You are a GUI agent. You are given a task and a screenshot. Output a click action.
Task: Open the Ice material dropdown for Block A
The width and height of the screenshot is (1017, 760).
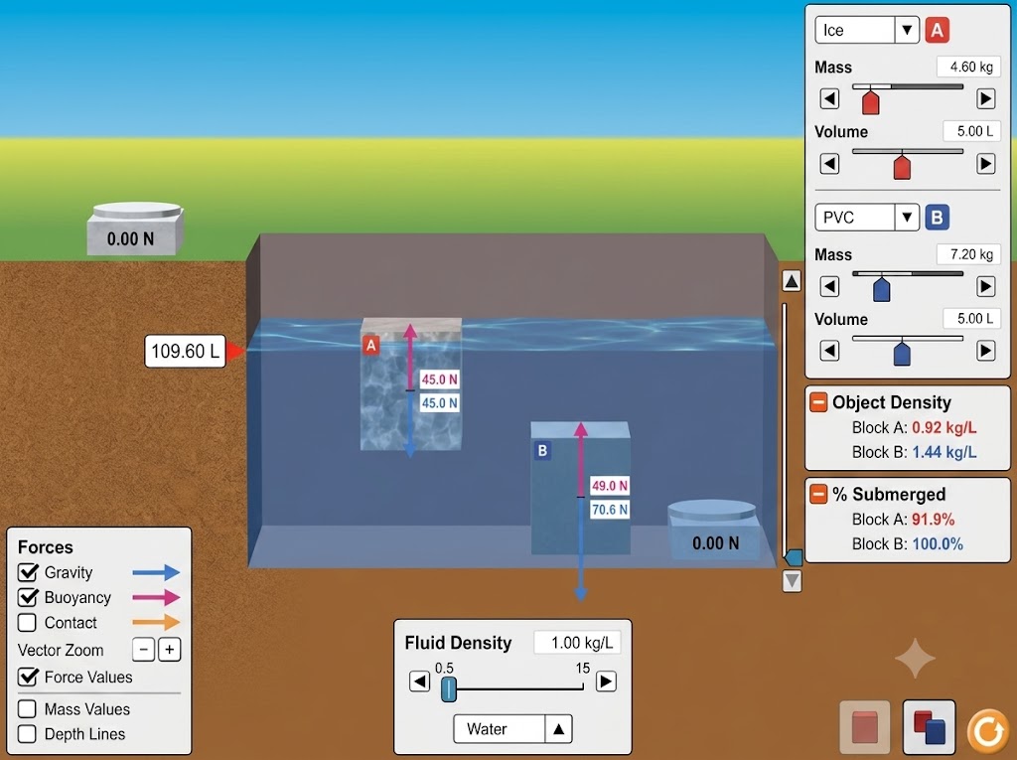click(866, 30)
